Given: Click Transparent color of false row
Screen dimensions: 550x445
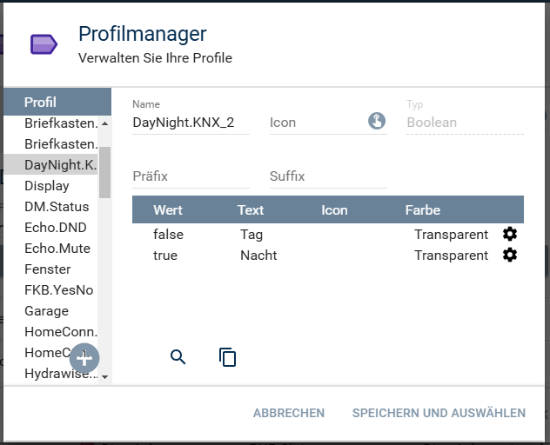Looking at the screenshot, I should pyautogui.click(x=451, y=235).
